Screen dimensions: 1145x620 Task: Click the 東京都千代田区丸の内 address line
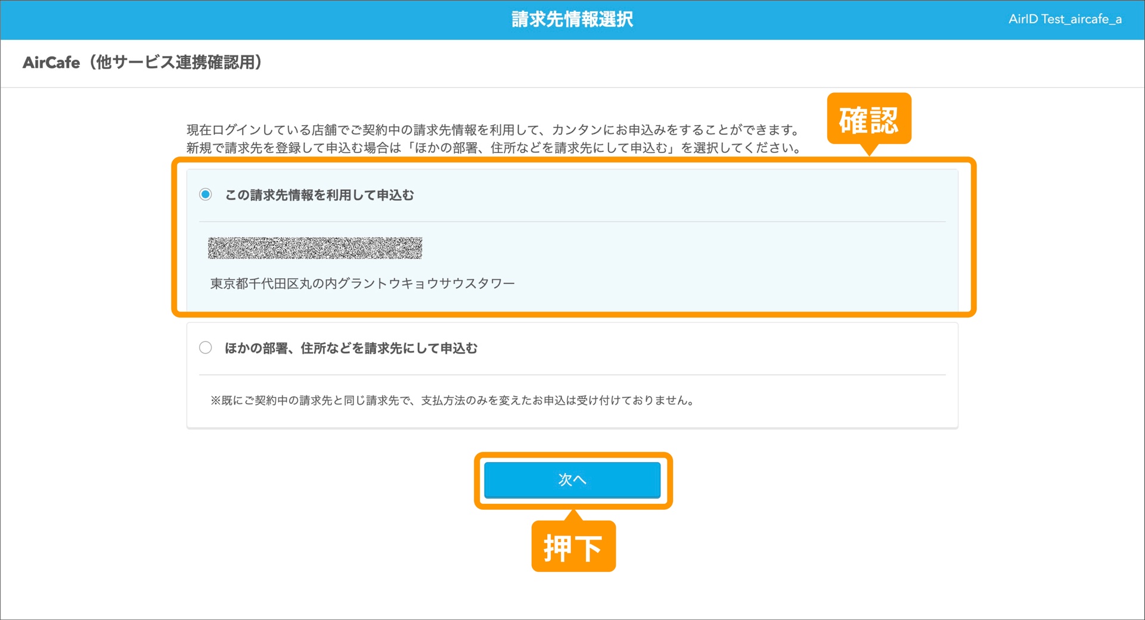[362, 283]
